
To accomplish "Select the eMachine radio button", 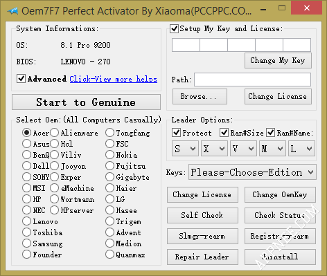I will 54,188.
